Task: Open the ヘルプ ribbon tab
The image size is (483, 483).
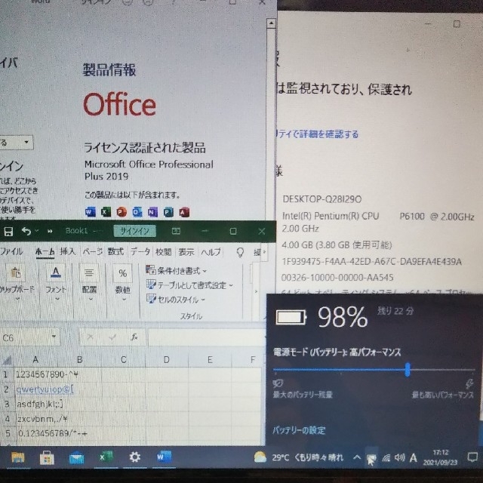Action: (x=211, y=252)
